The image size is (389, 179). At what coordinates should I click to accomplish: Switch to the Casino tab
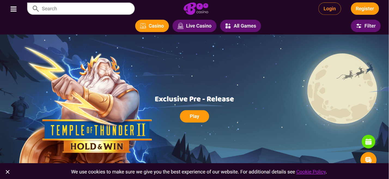pyautogui.click(x=152, y=26)
